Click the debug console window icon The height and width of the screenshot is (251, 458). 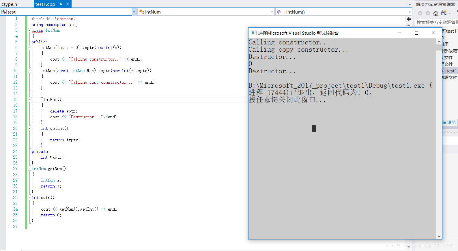(254, 33)
